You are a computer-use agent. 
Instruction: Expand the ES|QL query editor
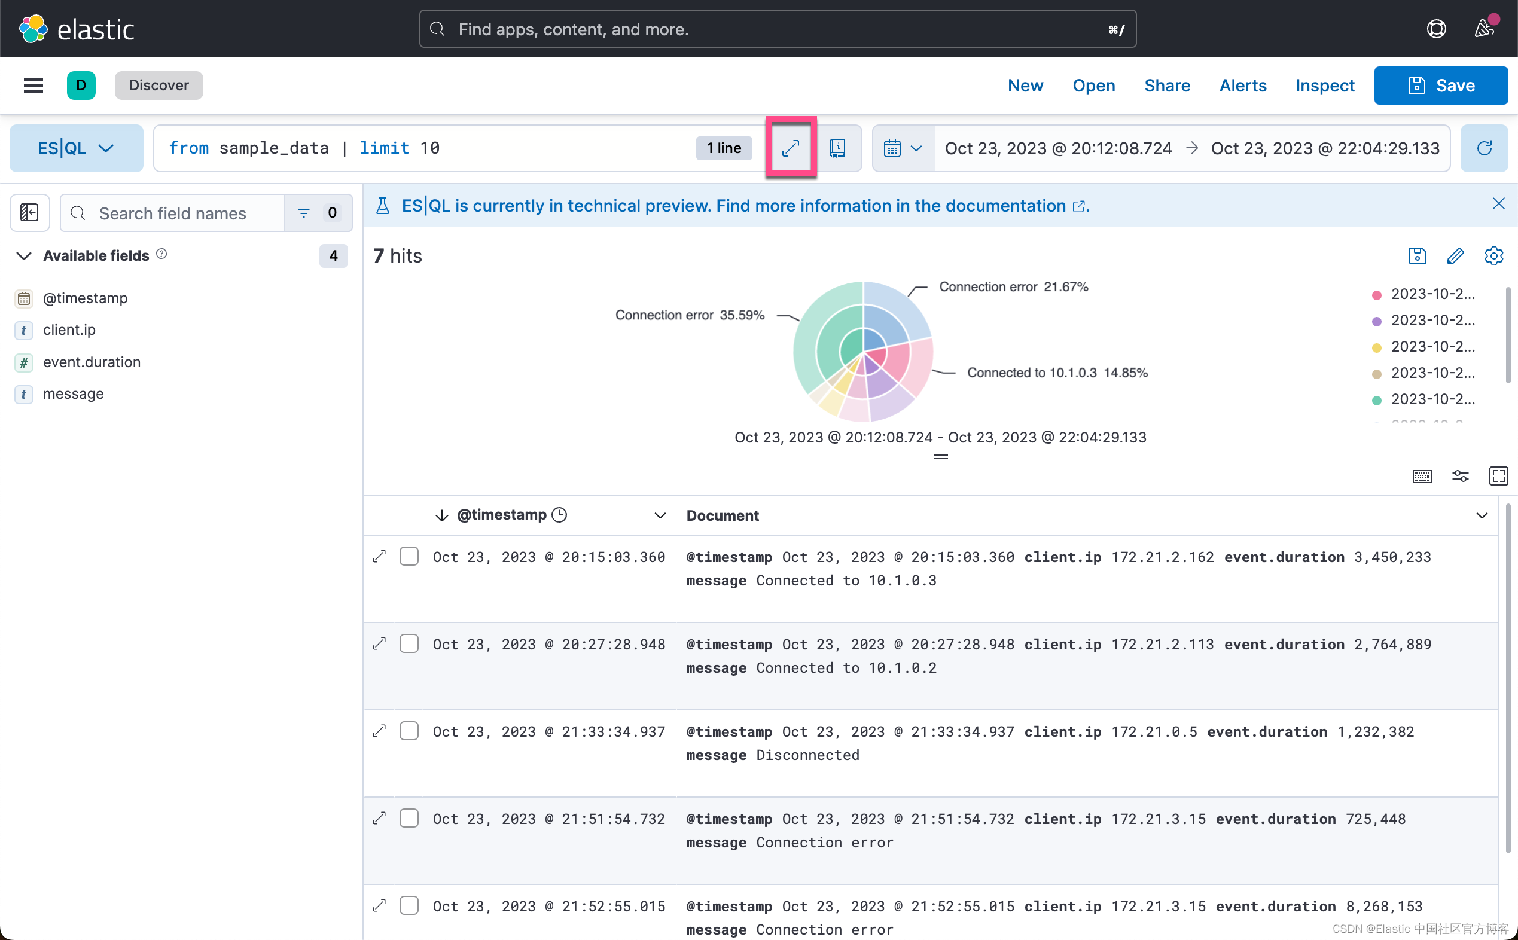pos(791,148)
